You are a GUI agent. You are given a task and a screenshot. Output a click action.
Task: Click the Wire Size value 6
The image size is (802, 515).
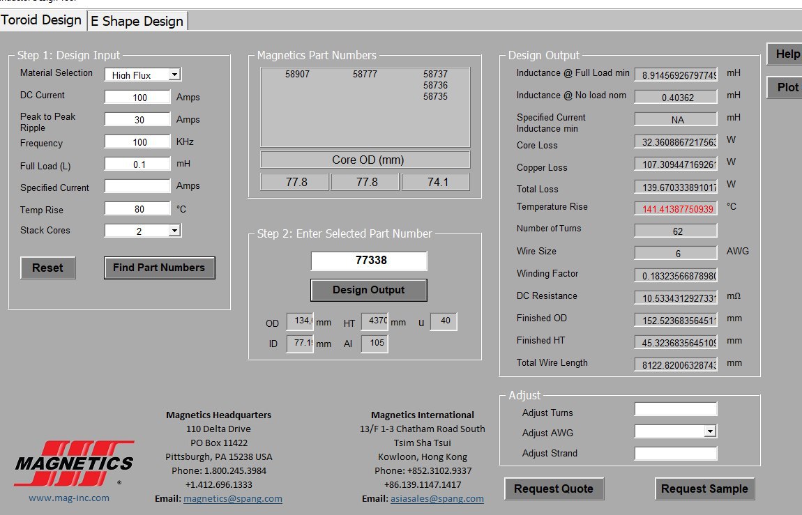676,254
